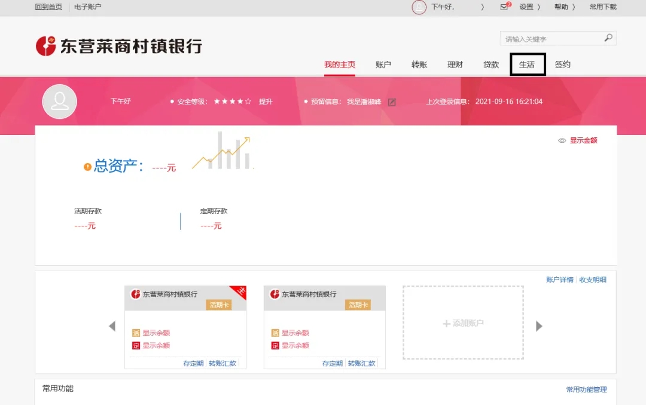Click the user avatar icon in the top bar

(x=419, y=7)
